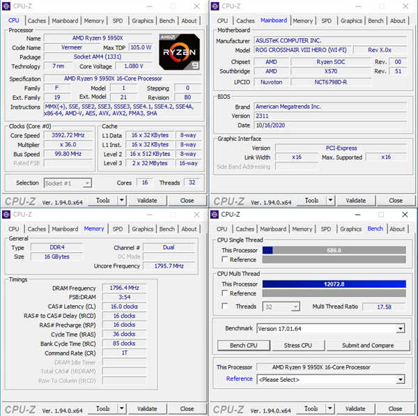418x416 pixels.
Task: Click the 'ROG CROSSHAIR VIII HERO (WI-FI)' model text
Action: pyautogui.click(x=301, y=50)
